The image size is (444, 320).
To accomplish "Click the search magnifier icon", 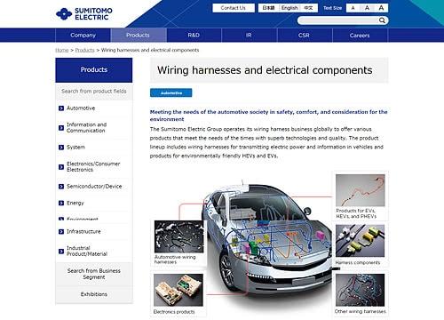I will pos(382,20).
